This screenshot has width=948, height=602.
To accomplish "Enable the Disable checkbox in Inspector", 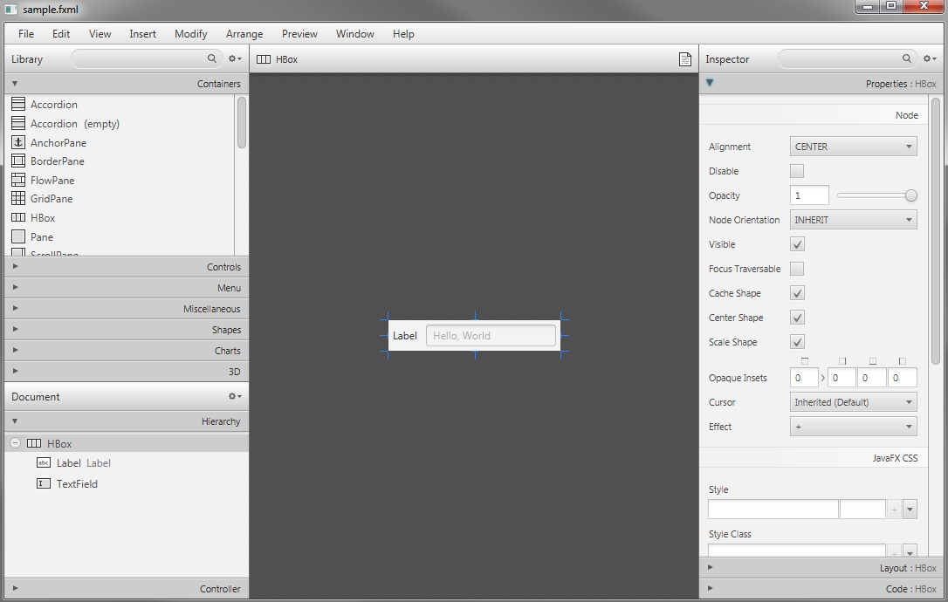I will pyautogui.click(x=796, y=171).
